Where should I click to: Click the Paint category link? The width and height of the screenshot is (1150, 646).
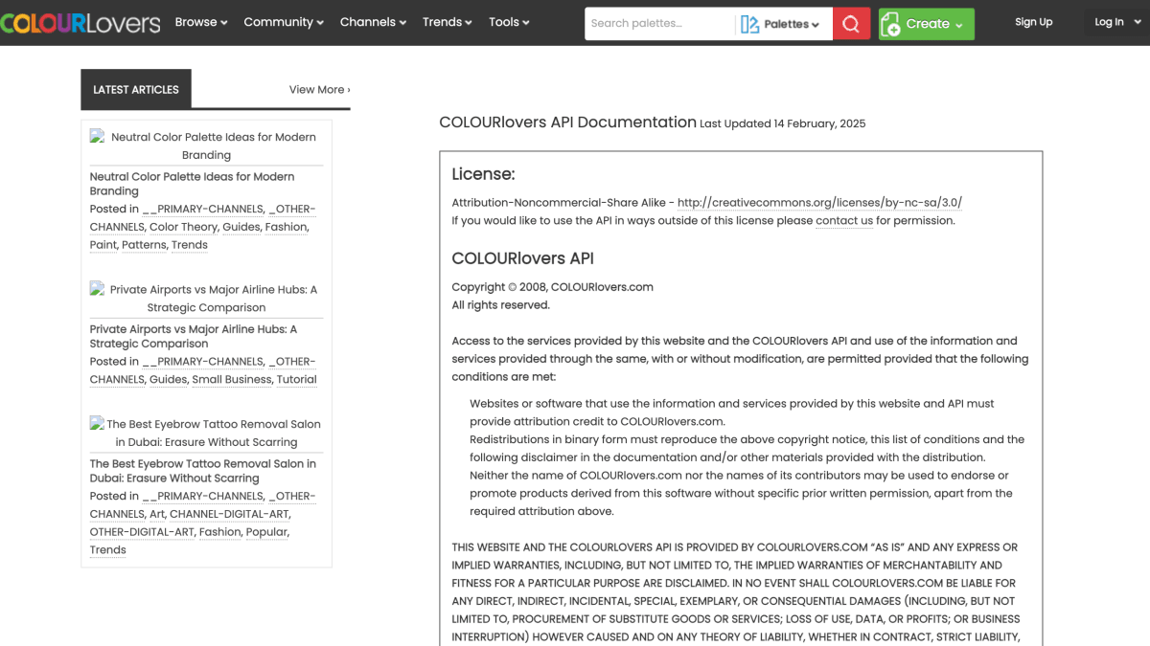coord(103,245)
